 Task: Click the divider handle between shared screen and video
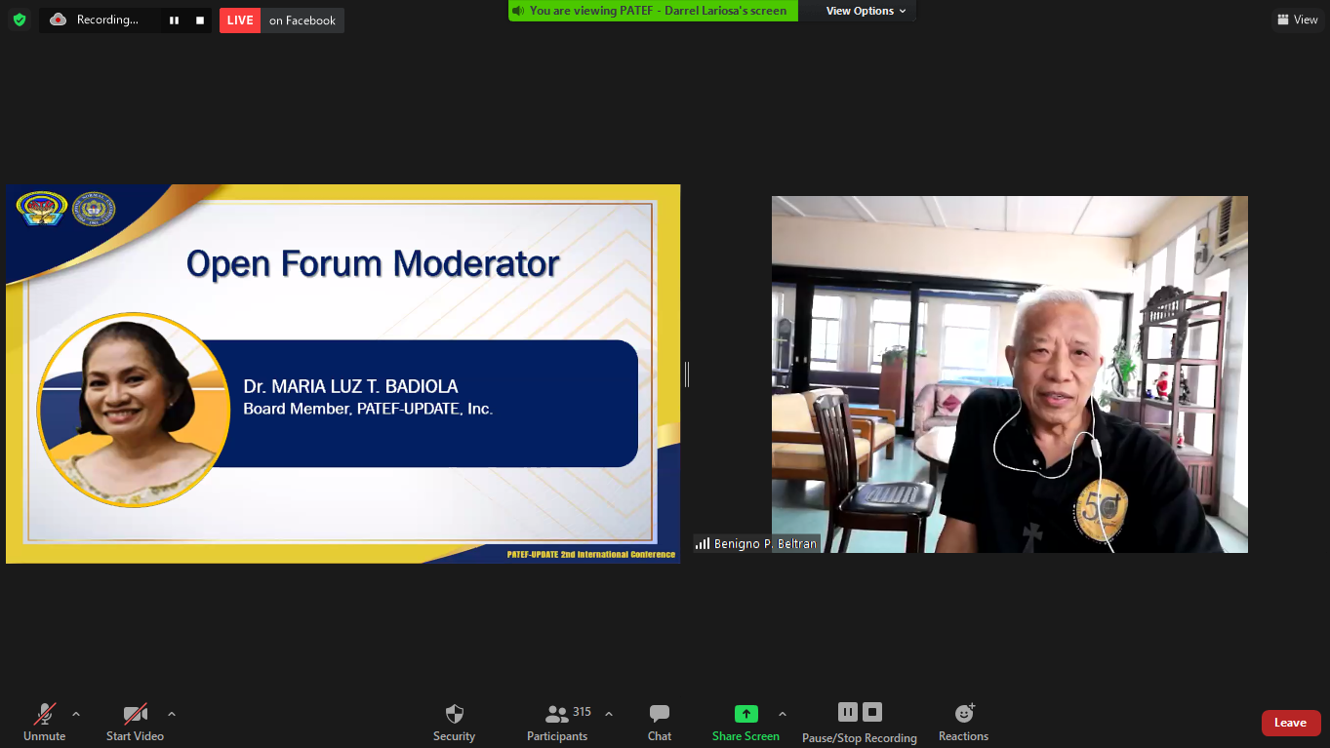[687, 374]
